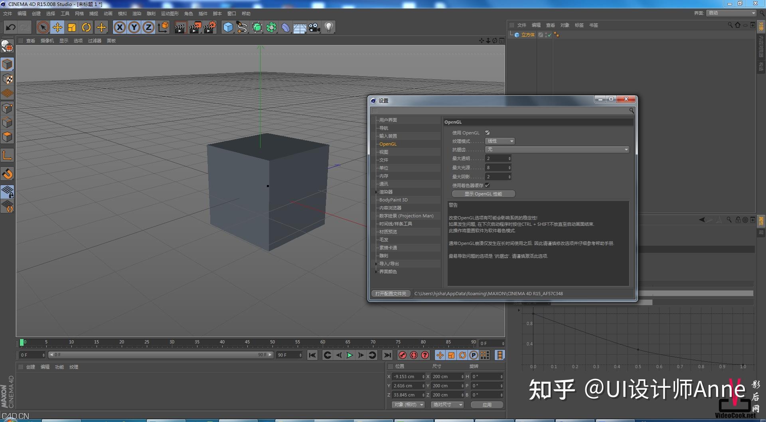
Task: Undo using the toolbar arrow icon
Action: click(x=11, y=28)
